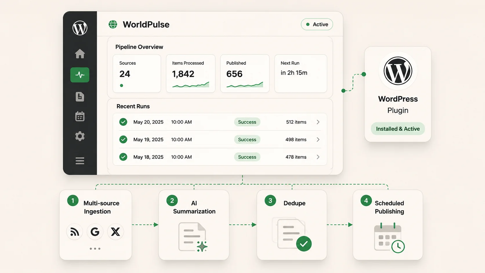Select the Sources card showing 24
Image resolution: width=485 pixels, height=273 pixels.
click(137, 74)
